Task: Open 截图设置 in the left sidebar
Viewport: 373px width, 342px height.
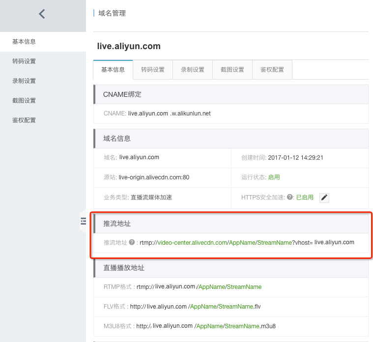Action: (x=43, y=101)
